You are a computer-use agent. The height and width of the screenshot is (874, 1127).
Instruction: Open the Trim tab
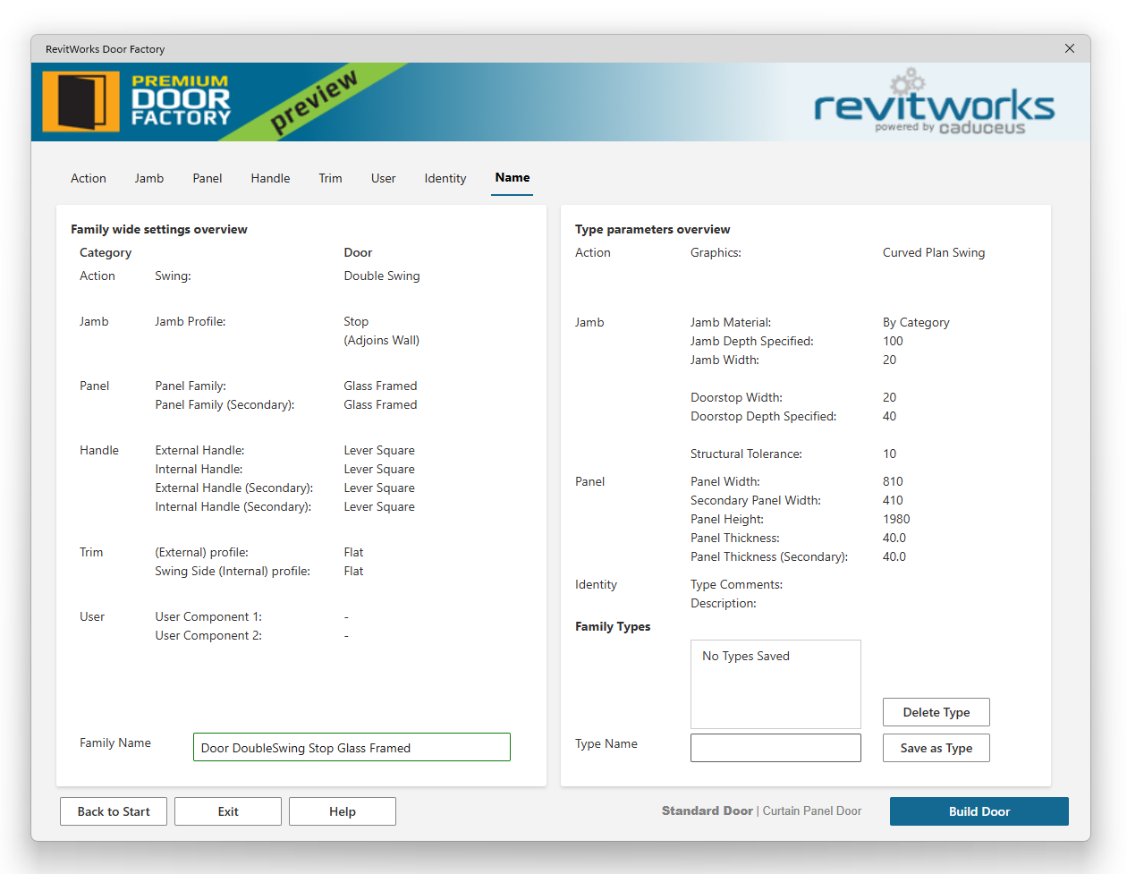point(330,178)
